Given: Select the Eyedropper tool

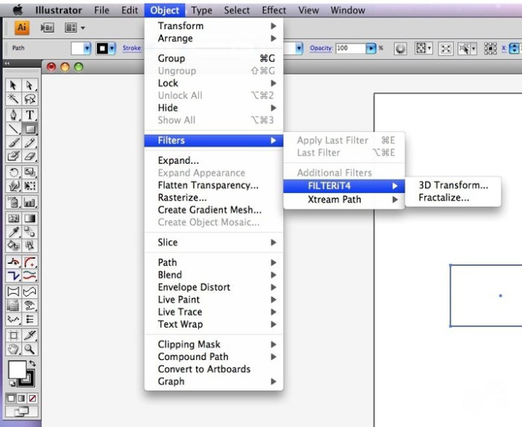Looking at the screenshot, I should click(x=13, y=232).
